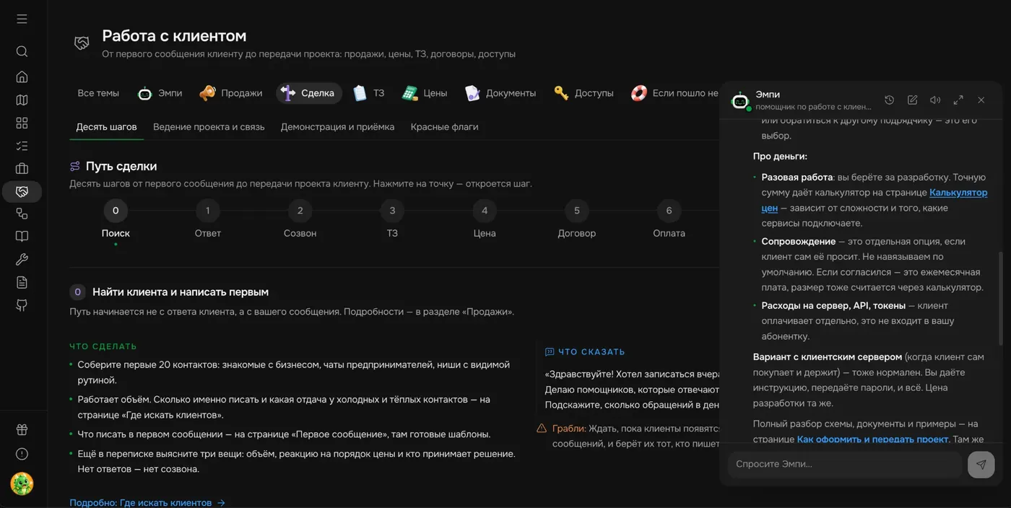Viewport: 1011px width, 508px height.
Task: Send message with the paper plane button
Action: pos(981,465)
